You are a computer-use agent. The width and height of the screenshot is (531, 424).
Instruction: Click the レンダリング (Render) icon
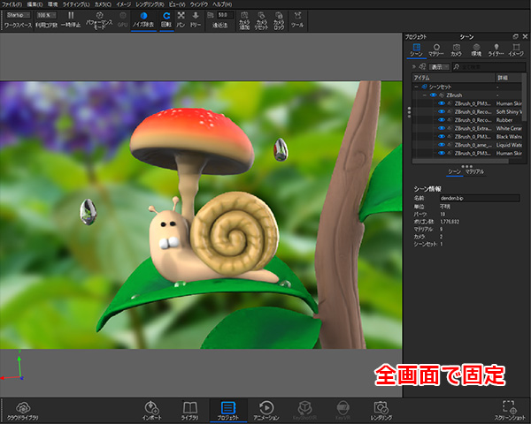click(x=381, y=406)
